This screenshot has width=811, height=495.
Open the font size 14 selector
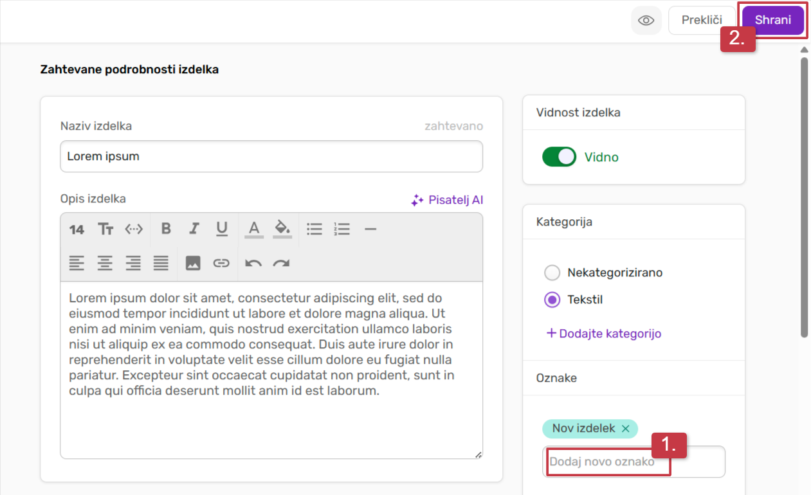coord(77,230)
